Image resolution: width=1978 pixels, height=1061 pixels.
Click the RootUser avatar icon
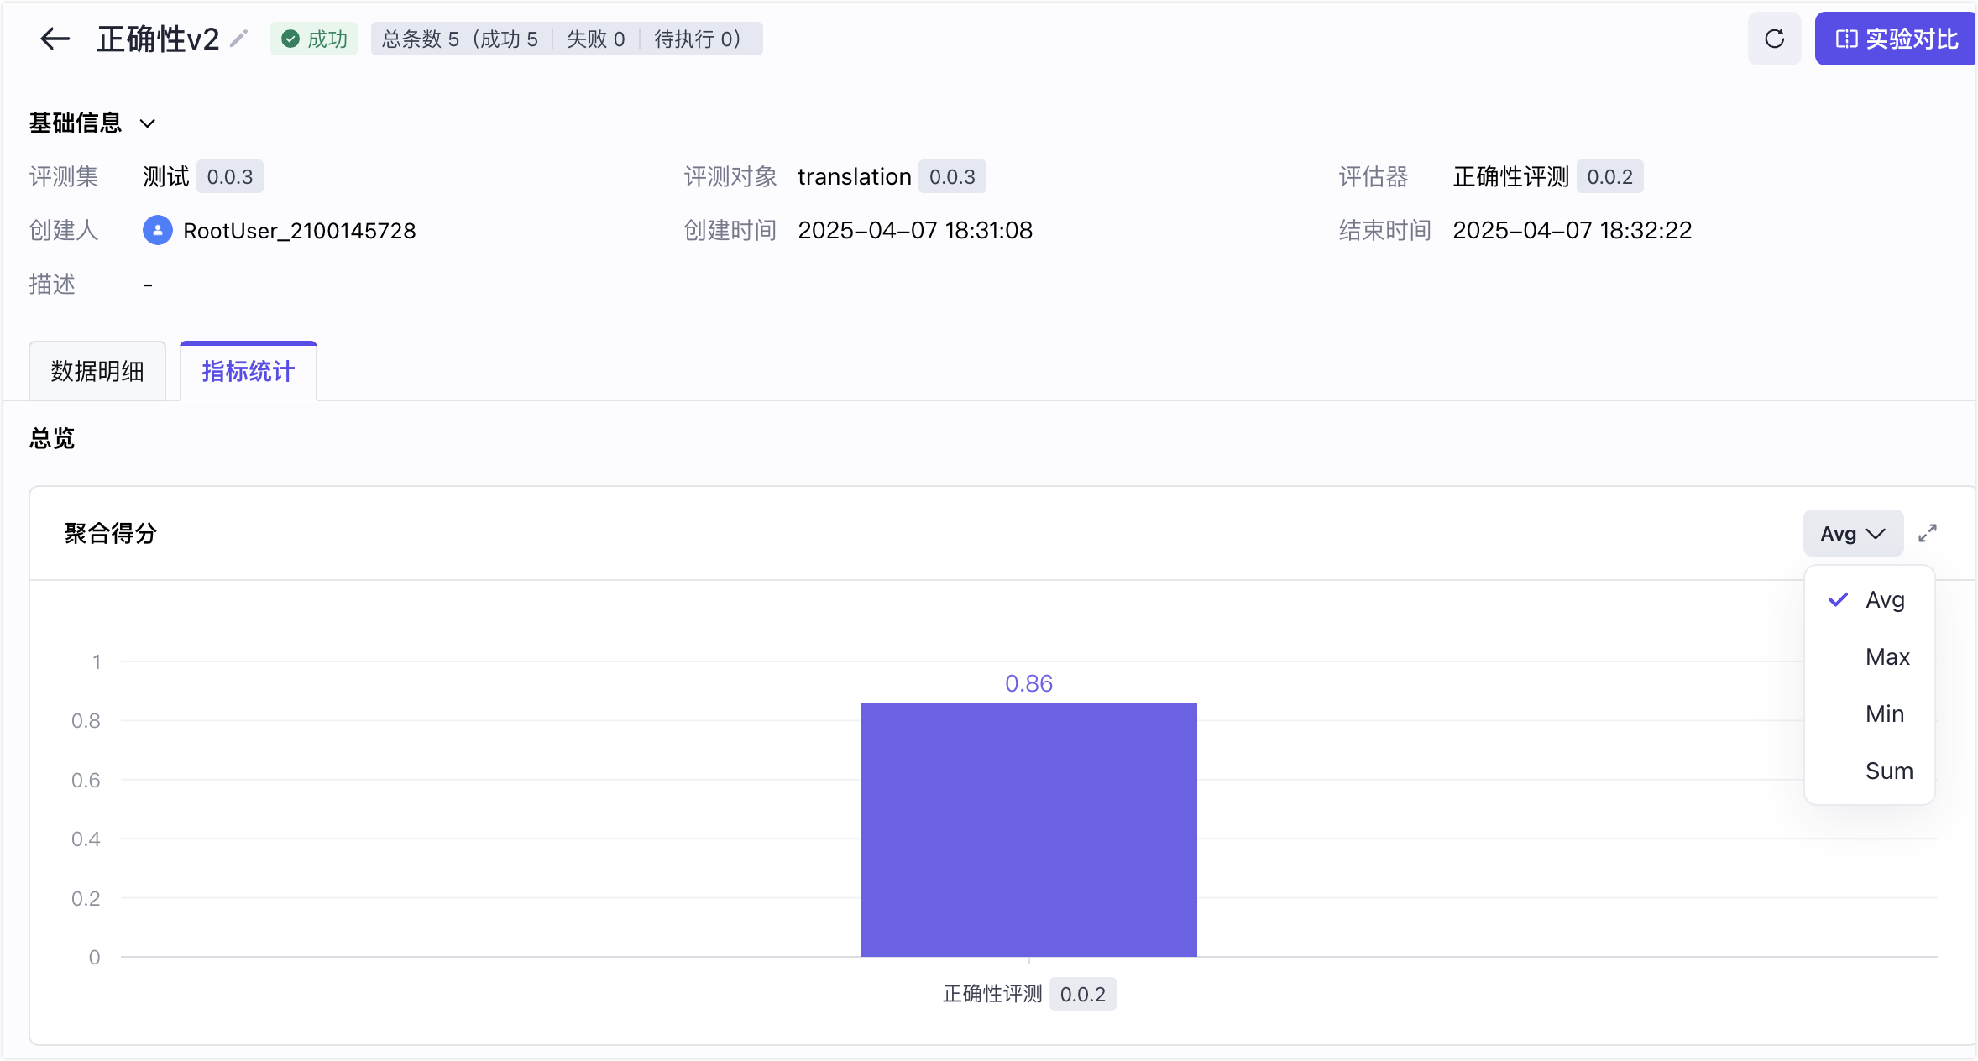pos(157,230)
